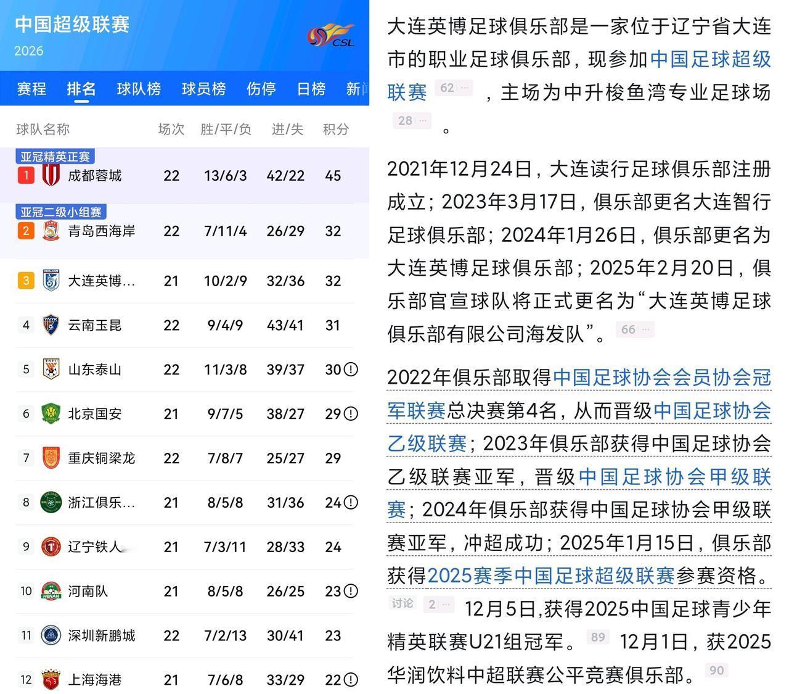Image resolution: width=789 pixels, height=694 pixels.
Task: Open the 日榜 tab
Action: tap(311, 89)
